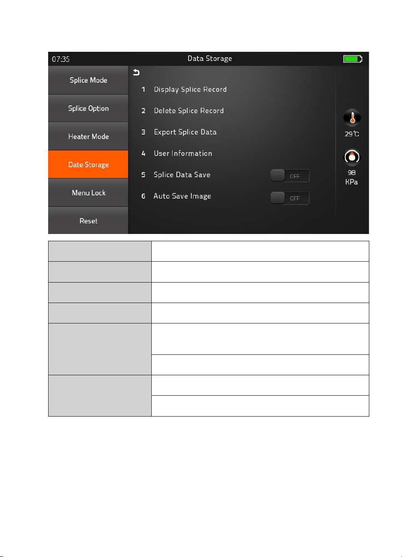Screen dimensions: 402x557
Task: Open the Splice Mode tab
Action: [88, 80]
